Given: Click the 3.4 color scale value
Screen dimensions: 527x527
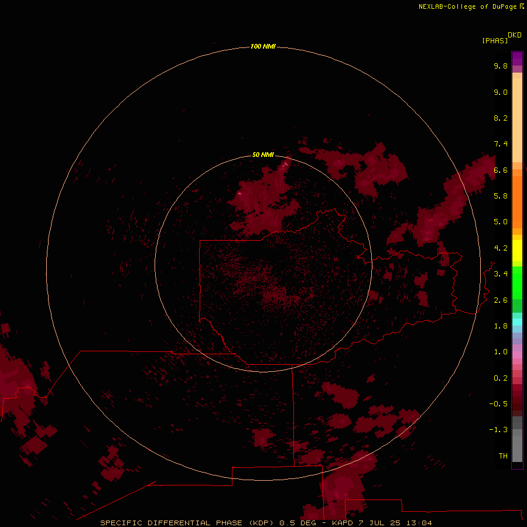Looking at the screenshot, I should coord(501,274).
